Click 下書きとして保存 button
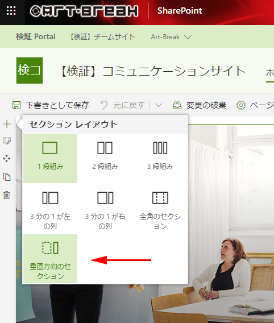 coord(51,105)
